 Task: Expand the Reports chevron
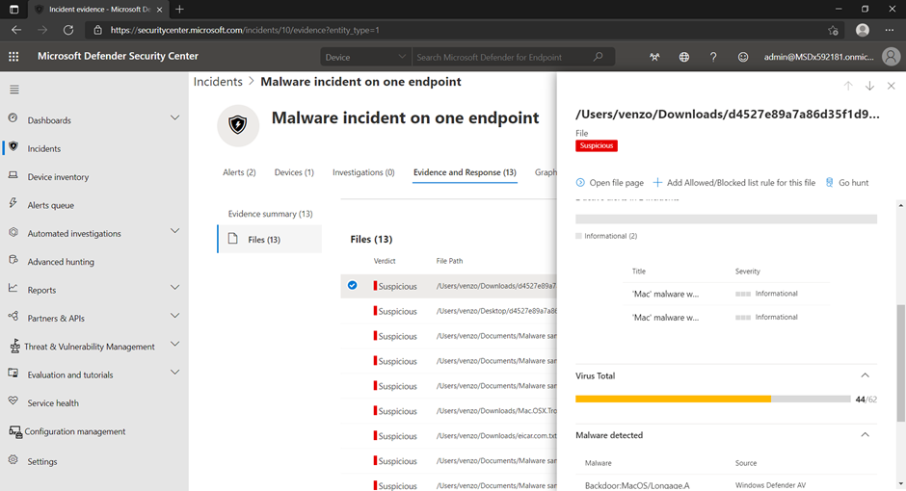tap(174, 287)
